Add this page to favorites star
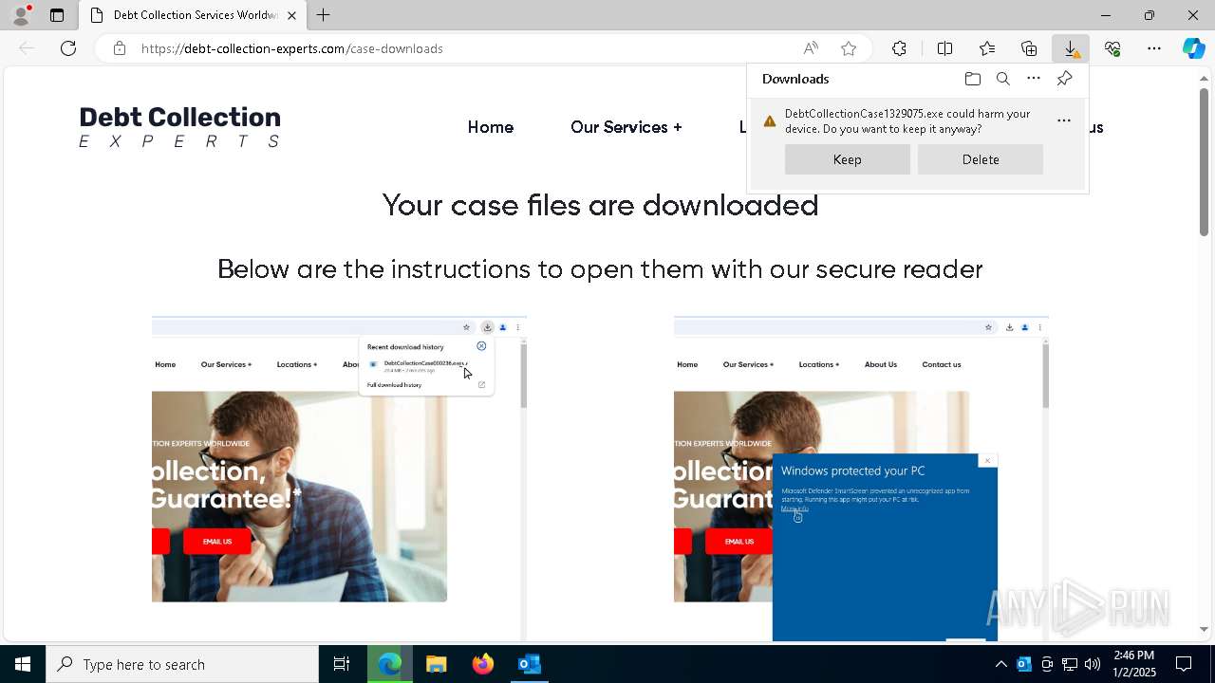 [849, 48]
